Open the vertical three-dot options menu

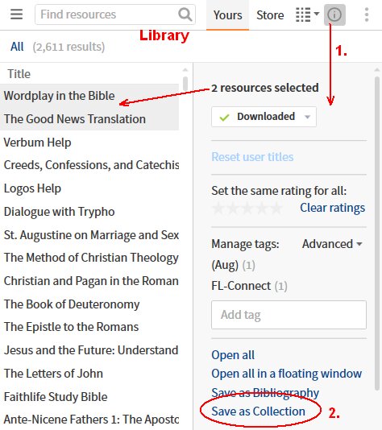367,14
